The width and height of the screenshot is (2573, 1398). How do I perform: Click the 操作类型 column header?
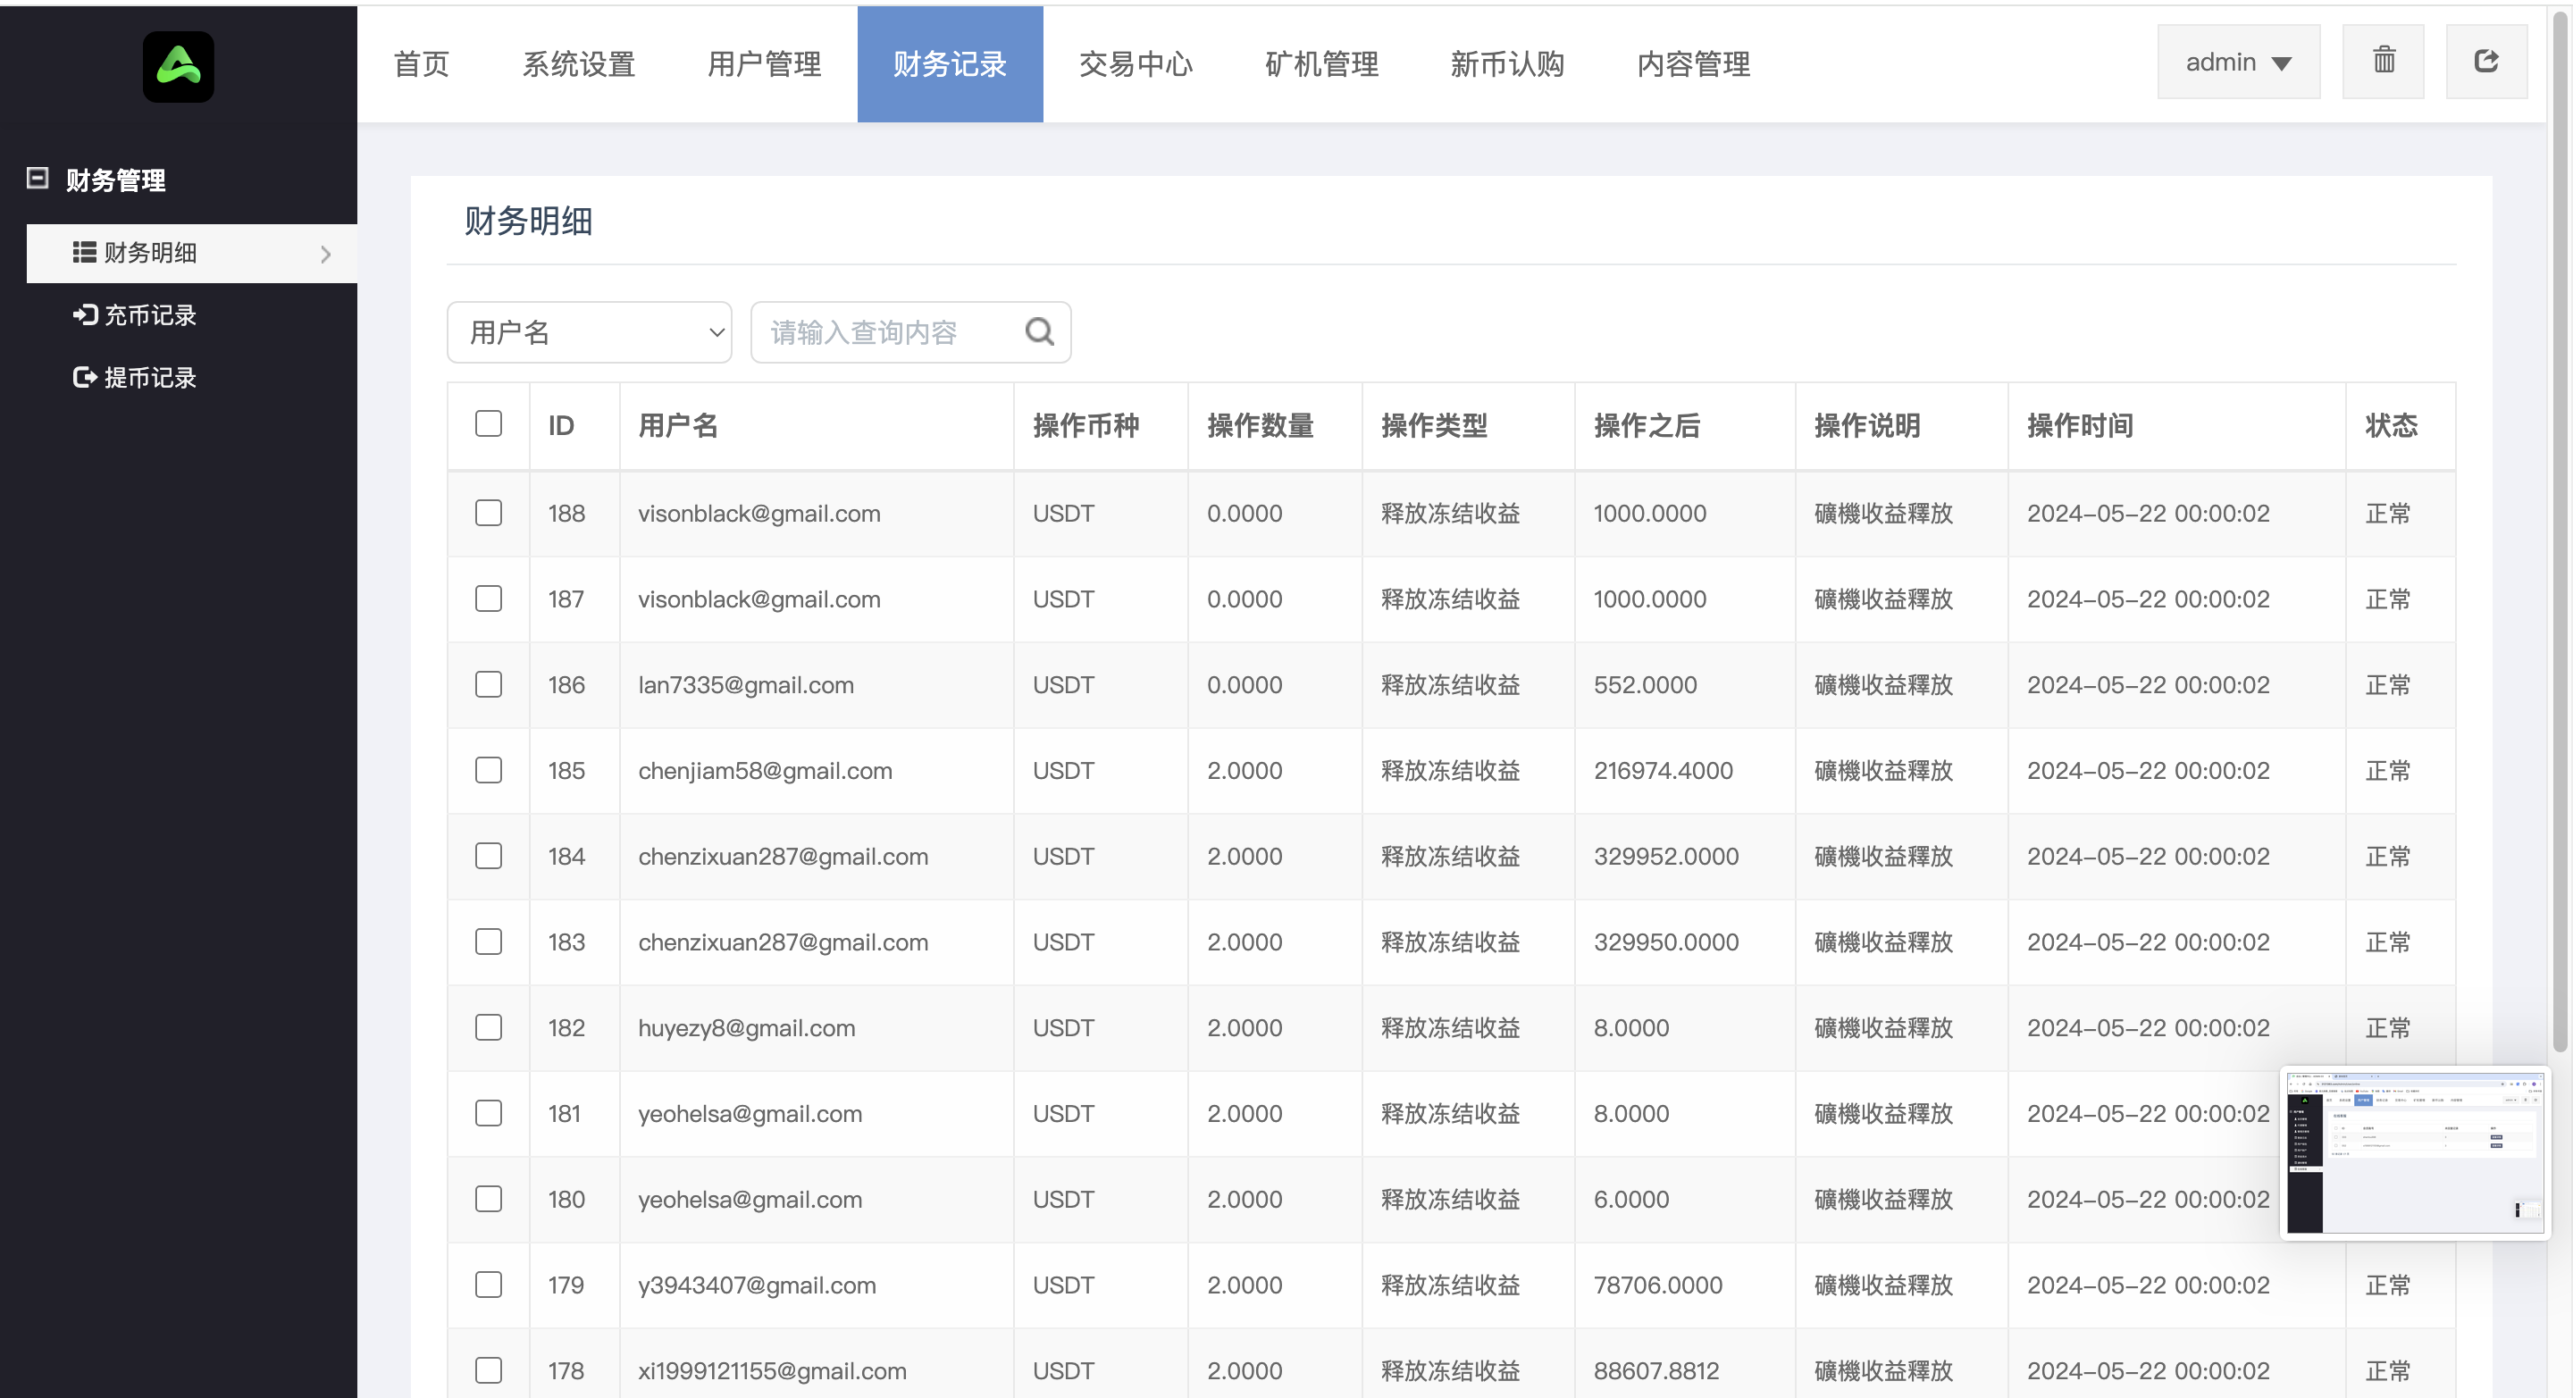point(1434,426)
